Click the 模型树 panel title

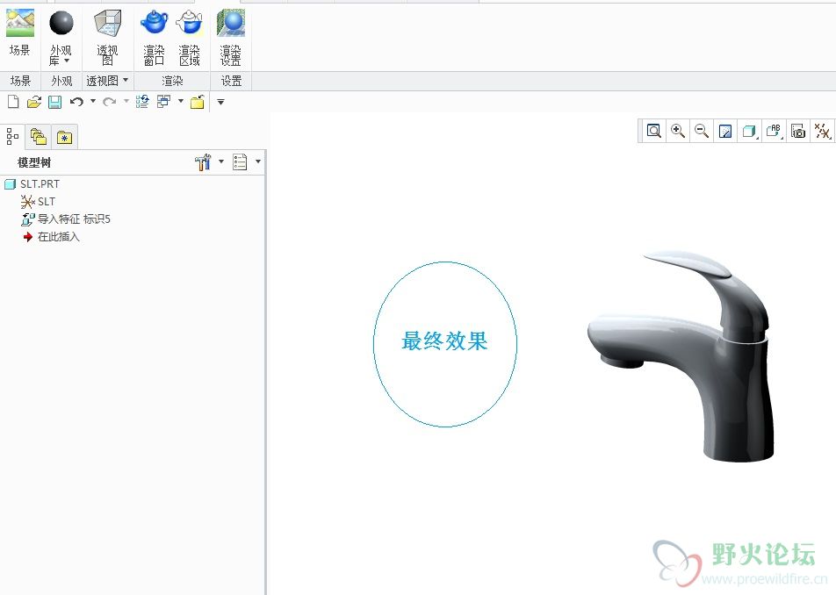[34, 162]
